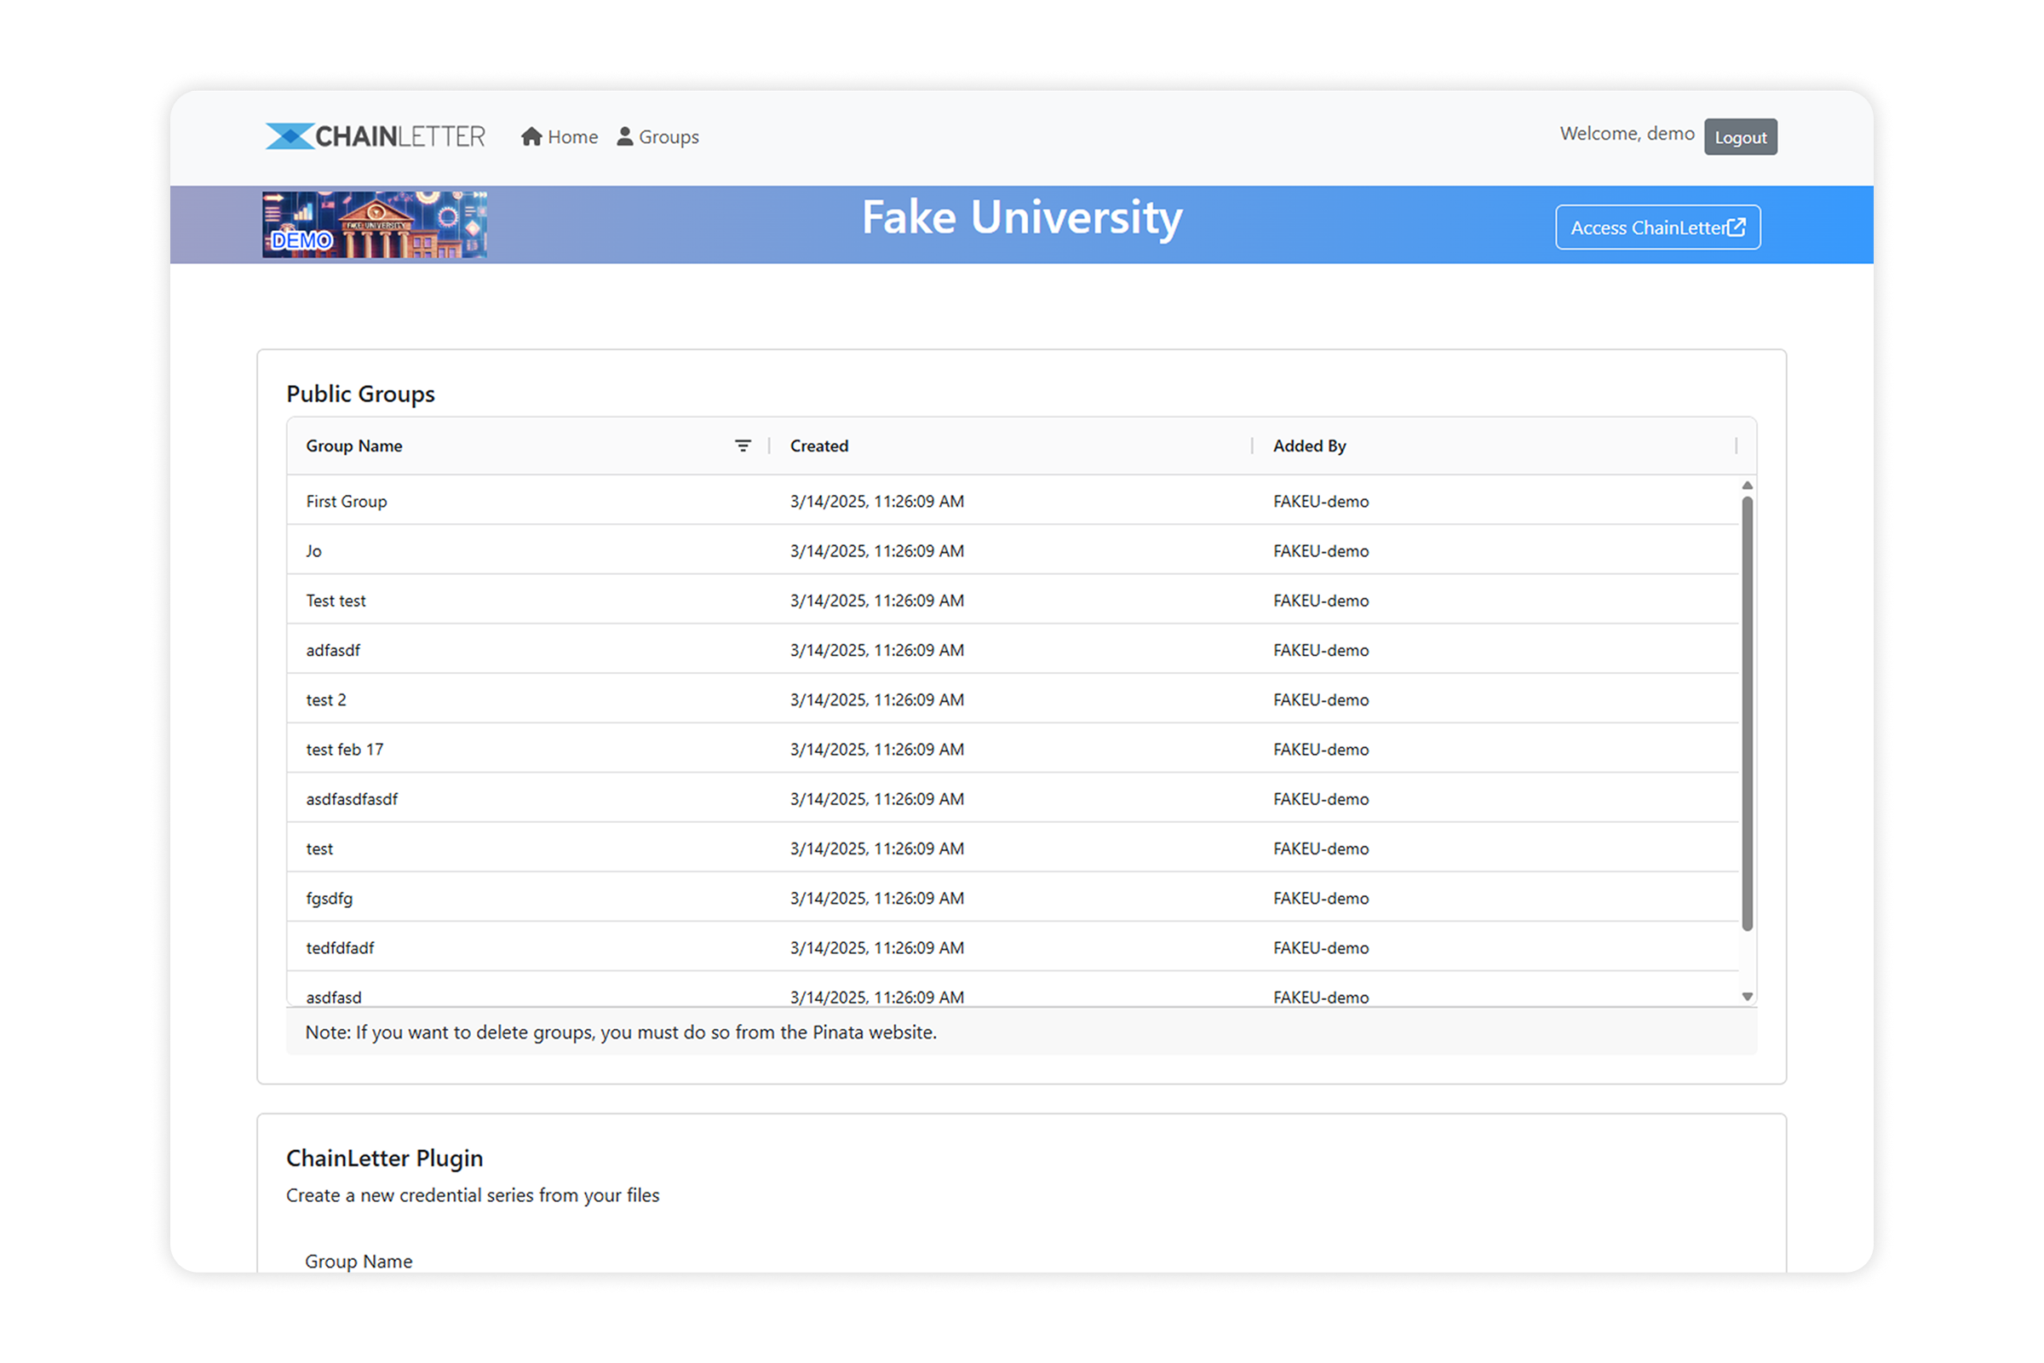The height and width of the screenshot is (1363, 2044).
Task: Go to the Home menu item
Action: 560,136
